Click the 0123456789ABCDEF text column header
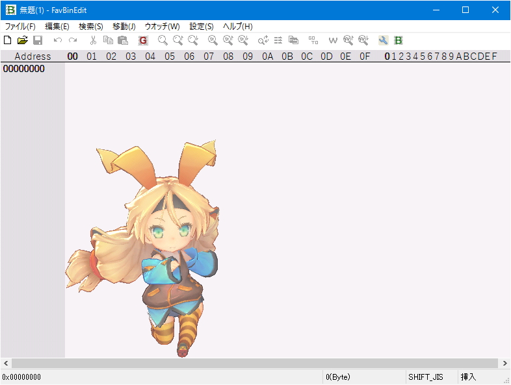This screenshot has height=385, width=511. tap(441, 56)
